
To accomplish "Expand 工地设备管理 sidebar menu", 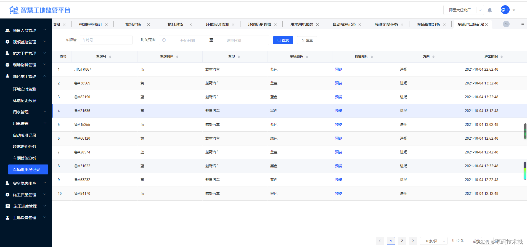I will 26,218.
